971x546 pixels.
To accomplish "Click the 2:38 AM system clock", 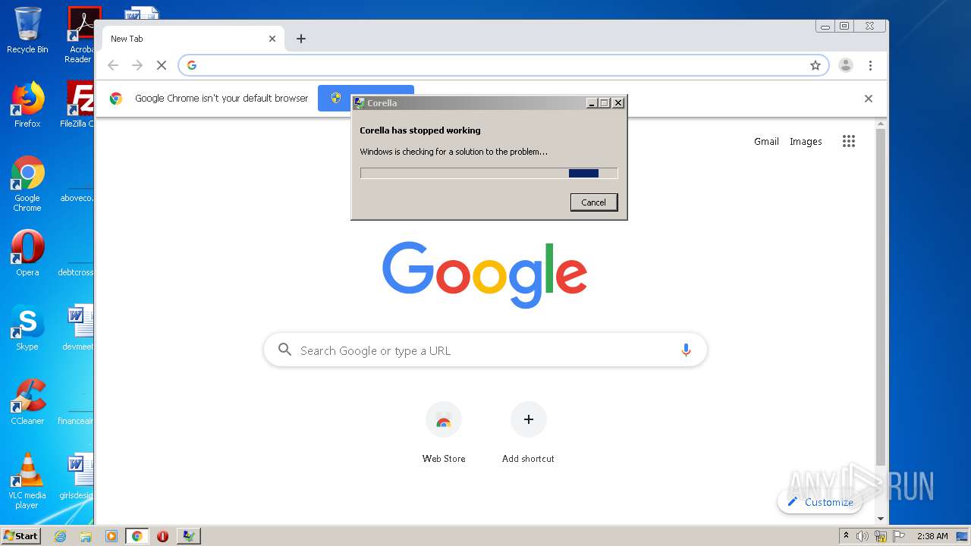I will pyautogui.click(x=932, y=536).
